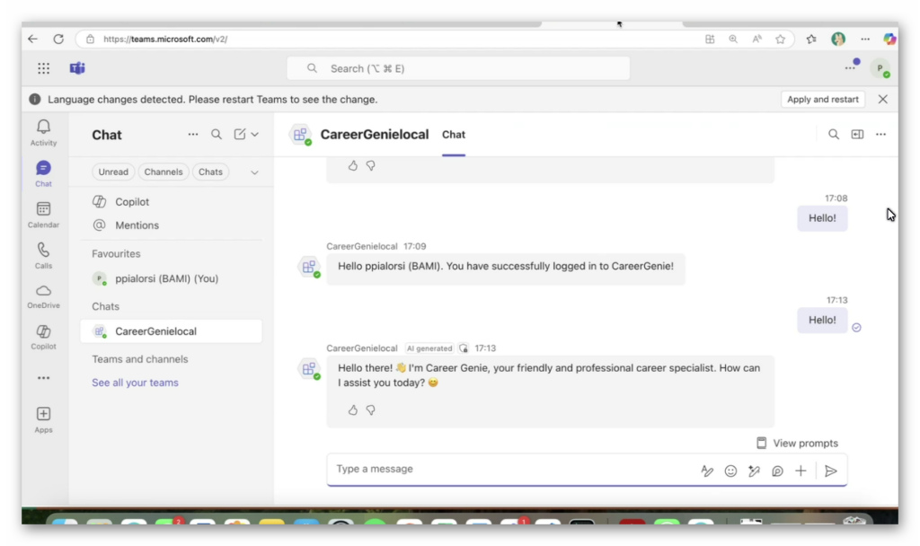This screenshot has height=546, width=920.
Task: Click See all your teams link
Action: coord(135,383)
